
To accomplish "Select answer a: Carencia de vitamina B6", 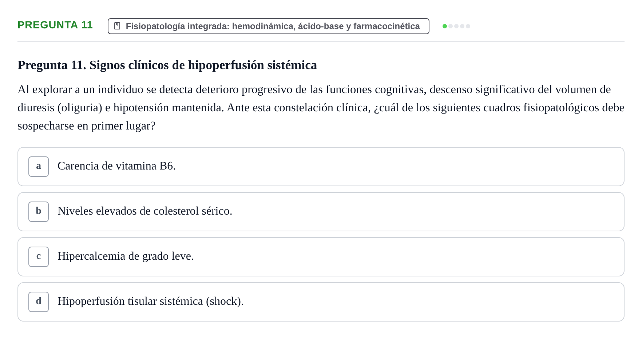I will pos(321,167).
